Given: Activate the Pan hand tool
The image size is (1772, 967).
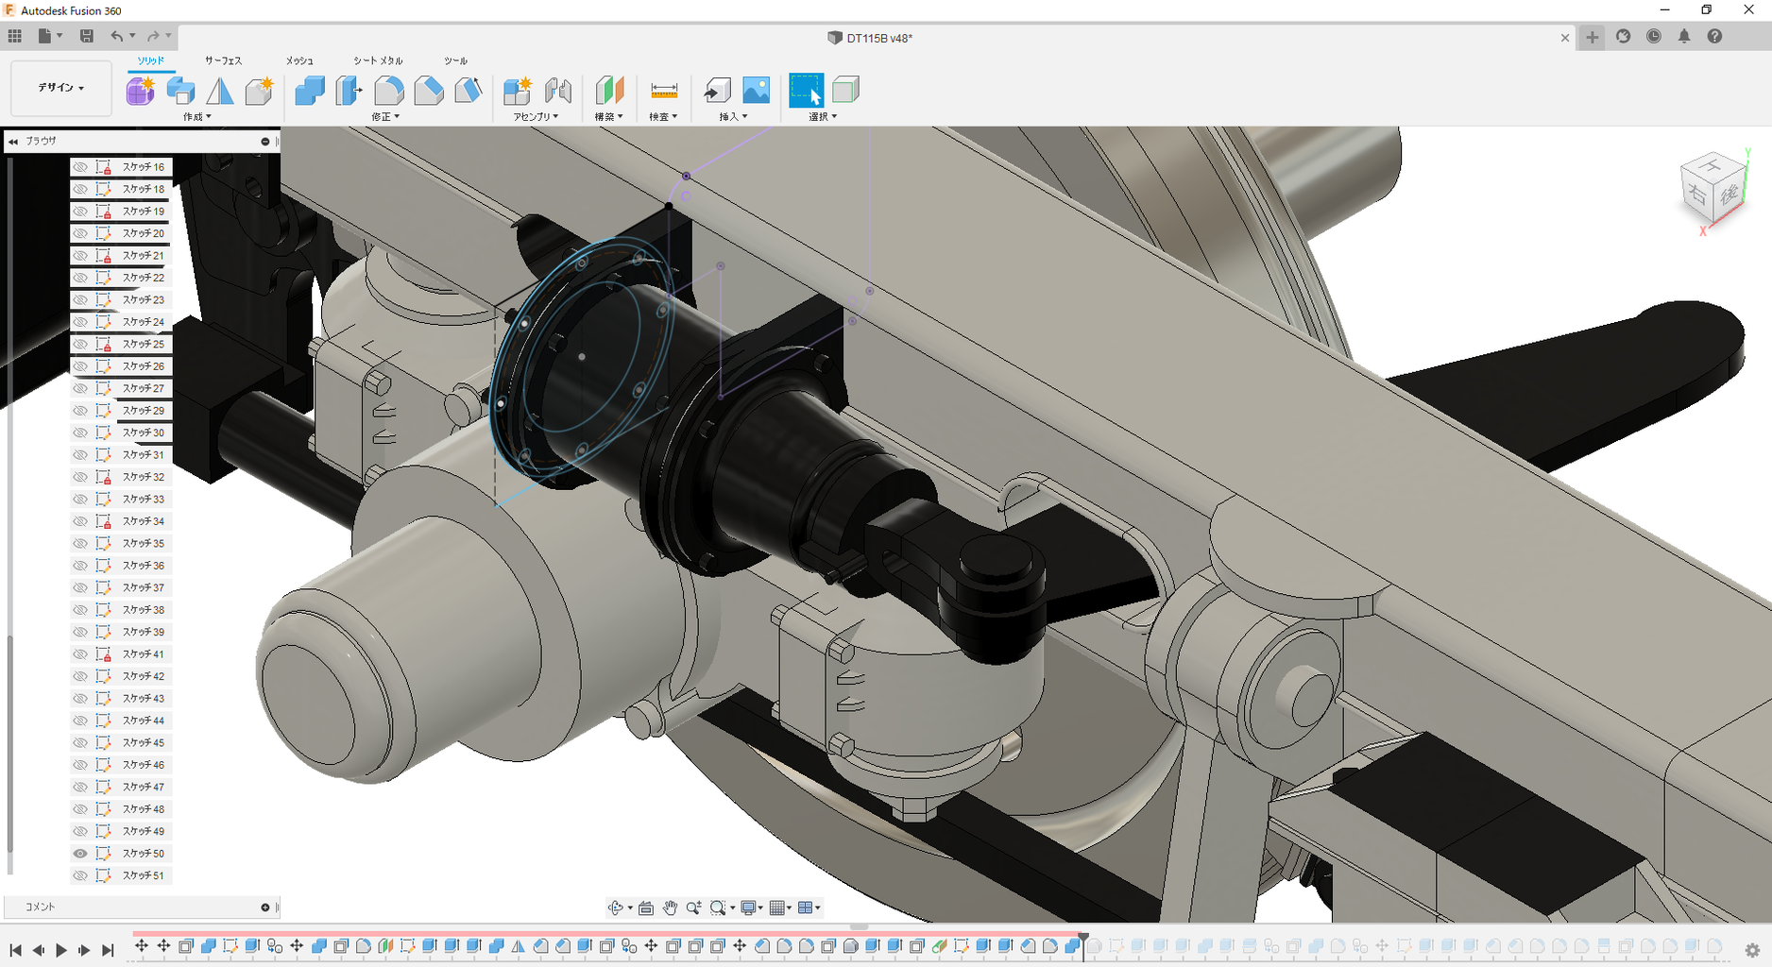Looking at the screenshot, I should click(670, 908).
